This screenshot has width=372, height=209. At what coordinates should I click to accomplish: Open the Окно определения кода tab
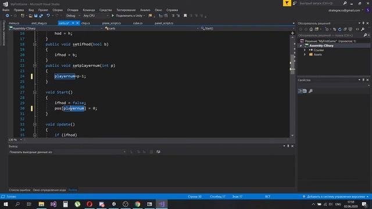tap(49, 190)
